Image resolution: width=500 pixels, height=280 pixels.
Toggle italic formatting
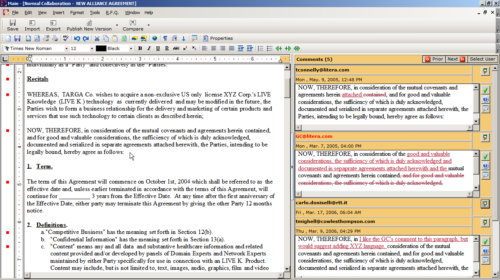click(x=149, y=48)
